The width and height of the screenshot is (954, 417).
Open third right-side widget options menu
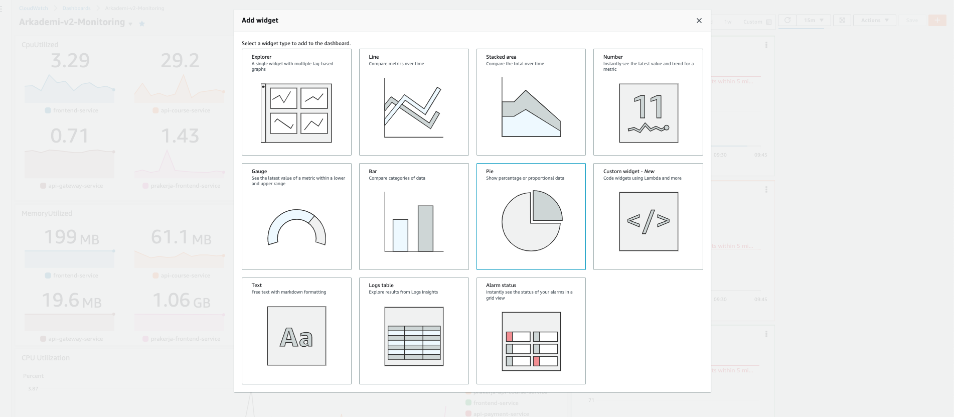pyautogui.click(x=766, y=334)
